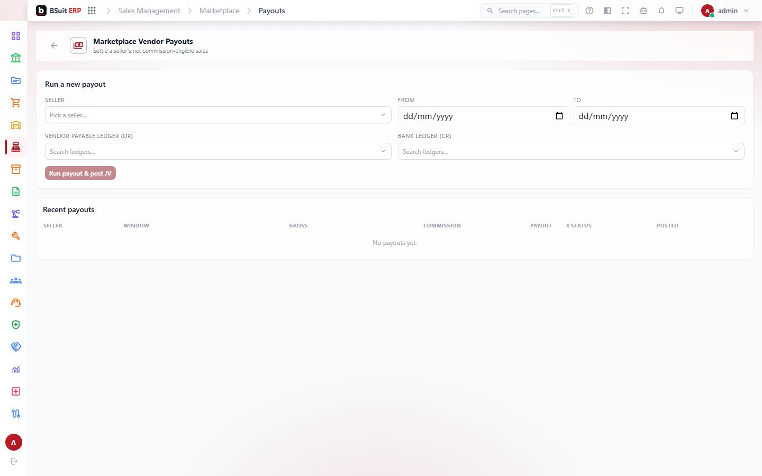Open the notifications bell

[661, 11]
